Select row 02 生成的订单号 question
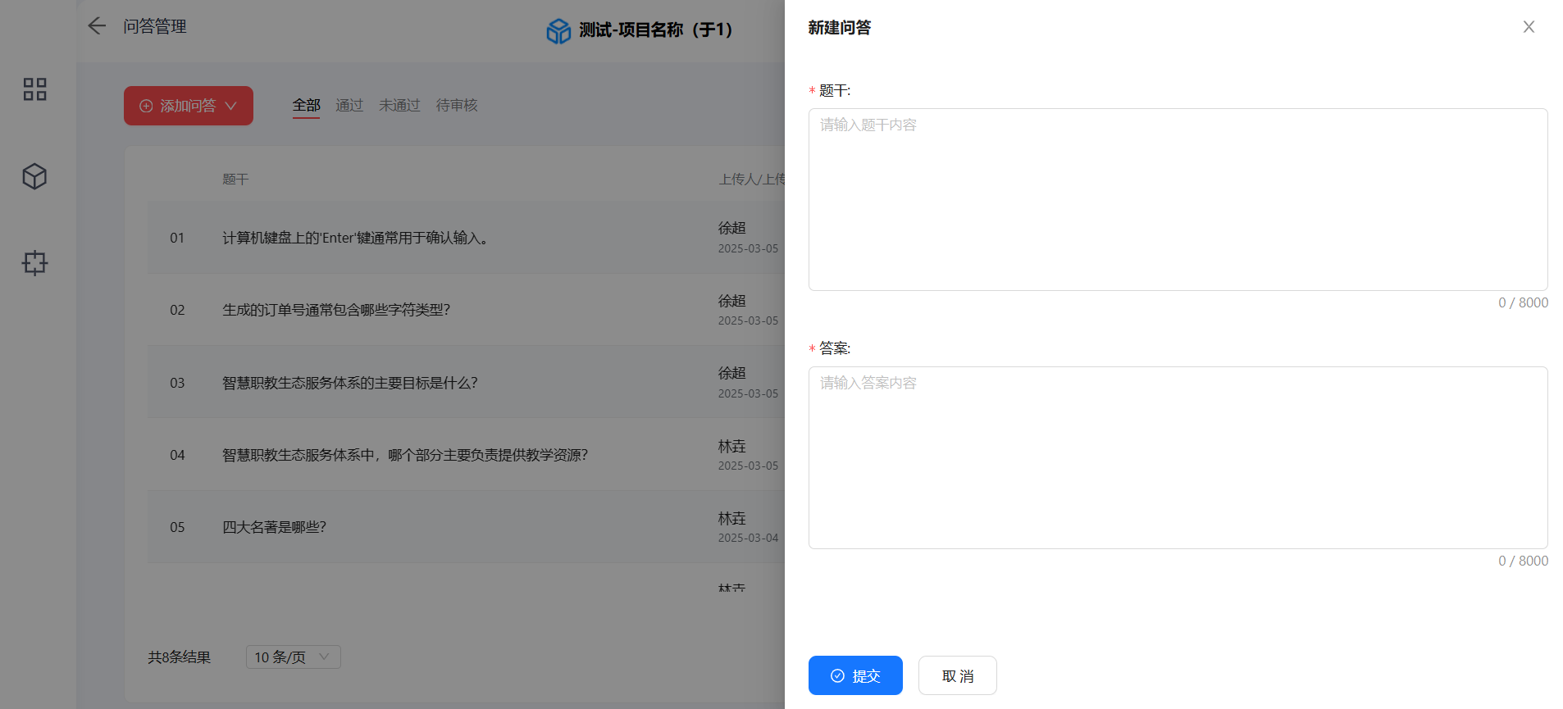 pyautogui.click(x=466, y=310)
